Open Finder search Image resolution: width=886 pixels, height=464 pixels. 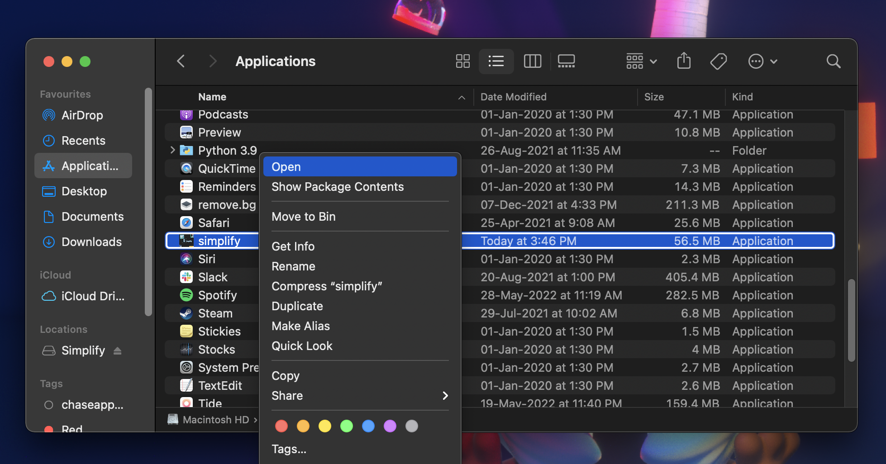833,61
